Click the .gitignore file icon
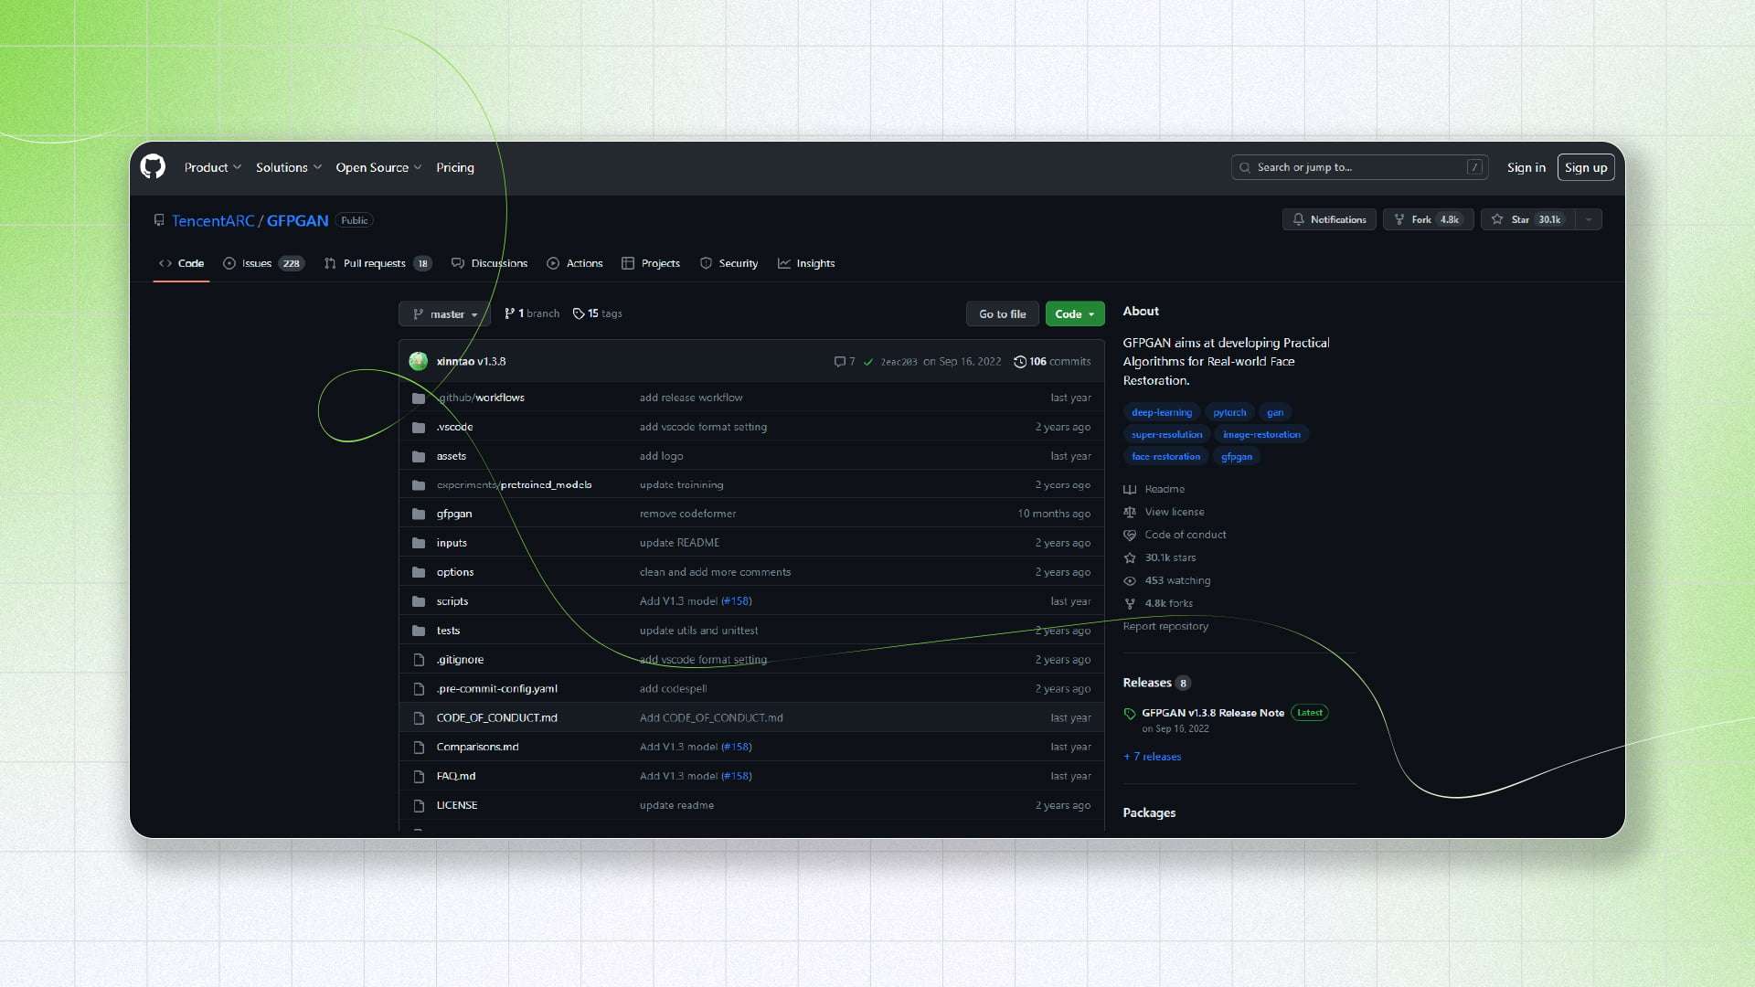Screen dimensions: 1755x987 click(x=419, y=660)
